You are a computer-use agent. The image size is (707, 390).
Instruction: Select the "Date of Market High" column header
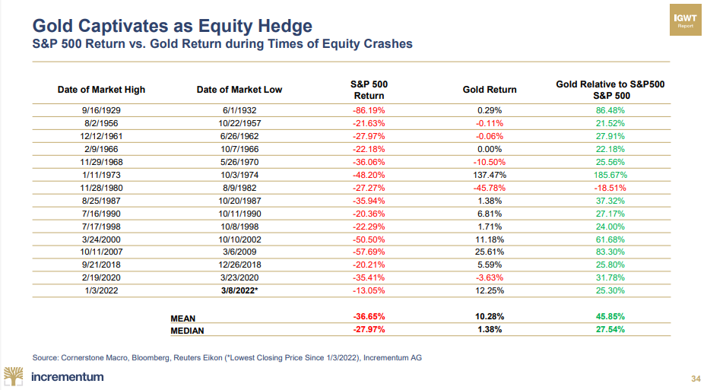tap(101, 90)
